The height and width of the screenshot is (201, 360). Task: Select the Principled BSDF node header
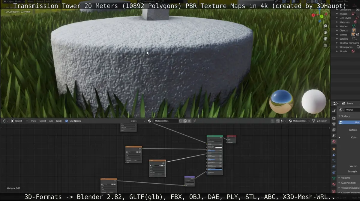click(x=214, y=137)
